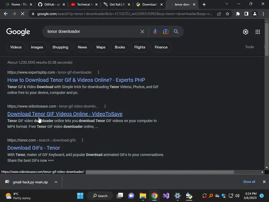Image resolution: width=269 pixels, height=202 pixels.
Task: Click the Google logo
Action: pos(18,32)
